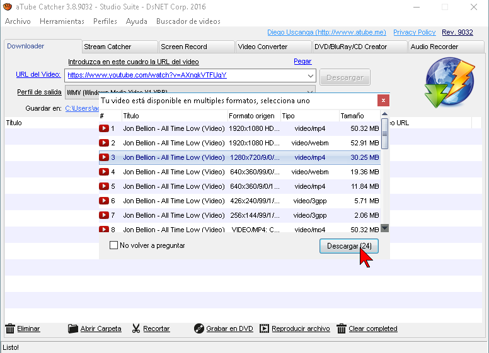
Task: Click the trash icon next to Eliminar
Action: click(x=10, y=328)
